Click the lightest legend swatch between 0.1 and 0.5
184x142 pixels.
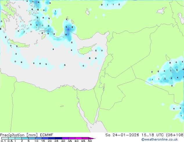[x=5, y=138]
